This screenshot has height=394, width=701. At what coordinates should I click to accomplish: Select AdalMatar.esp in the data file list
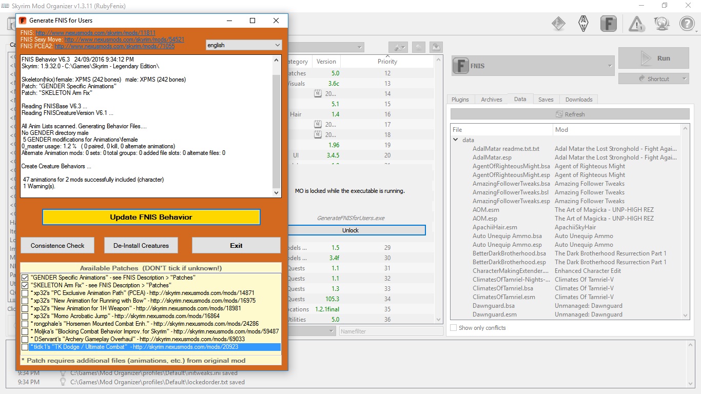[x=492, y=157]
